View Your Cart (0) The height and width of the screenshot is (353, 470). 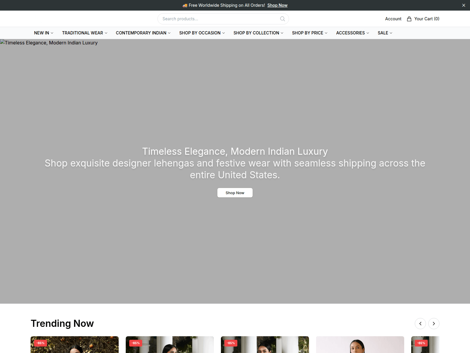tap(423, 19)
